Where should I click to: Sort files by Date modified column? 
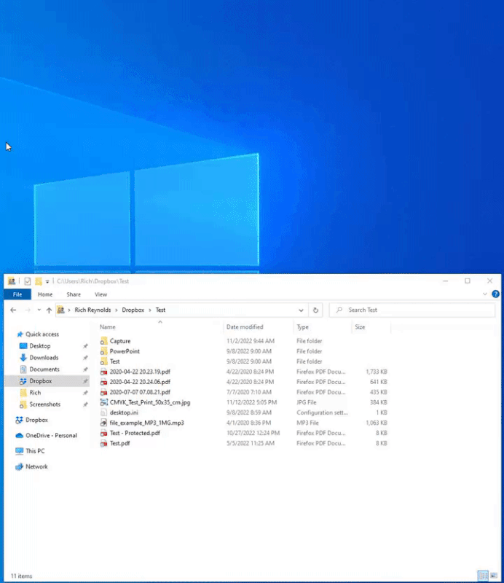[245, 327]
